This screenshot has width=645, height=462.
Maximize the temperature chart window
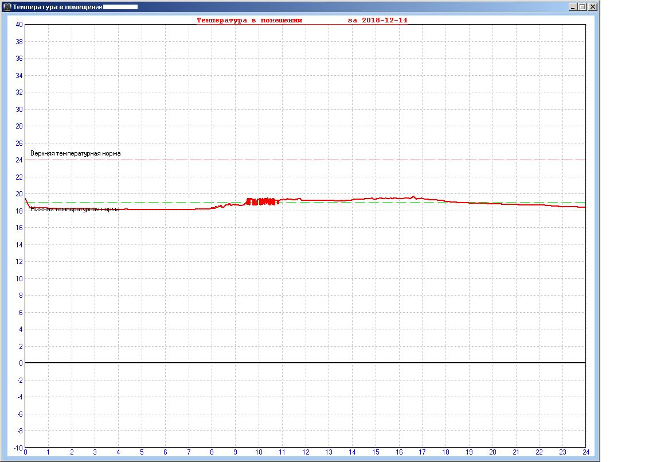[x=582, y=7]
